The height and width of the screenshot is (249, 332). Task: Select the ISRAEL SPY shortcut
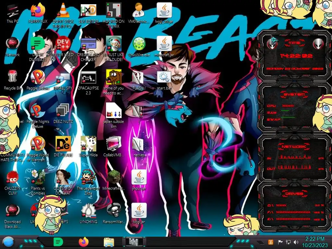point(63,80)
